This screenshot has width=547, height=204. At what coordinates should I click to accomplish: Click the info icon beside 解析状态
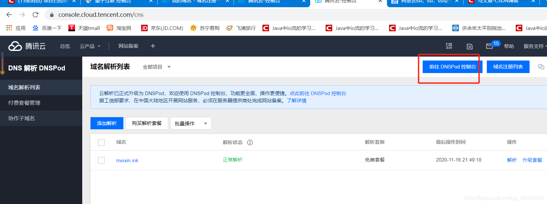pos(250,142)
